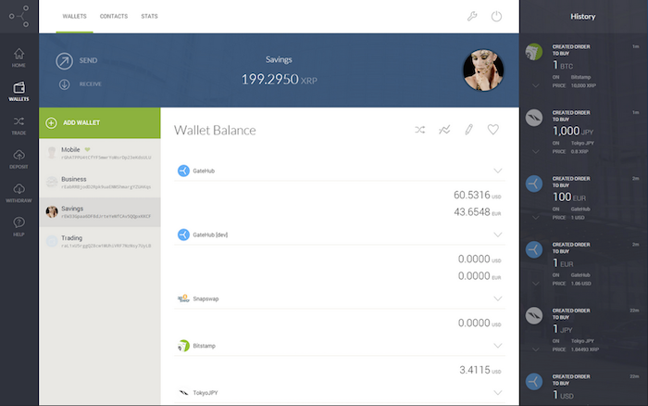The width and height of the screenshot is (648, 406).
Task: Click the Savings profile photo
Action: [x=483, y=70]
